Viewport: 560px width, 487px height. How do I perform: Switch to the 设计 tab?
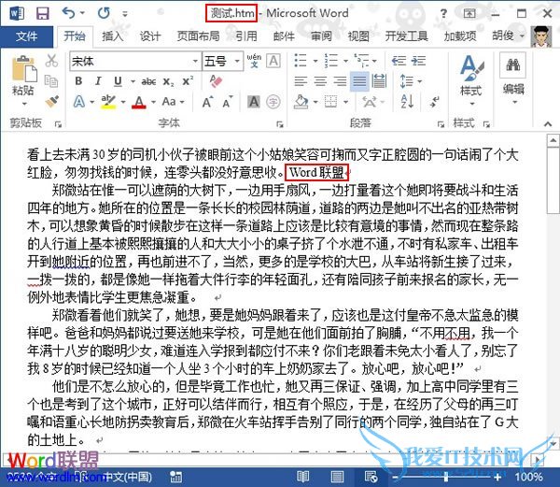tap(150, 36)
